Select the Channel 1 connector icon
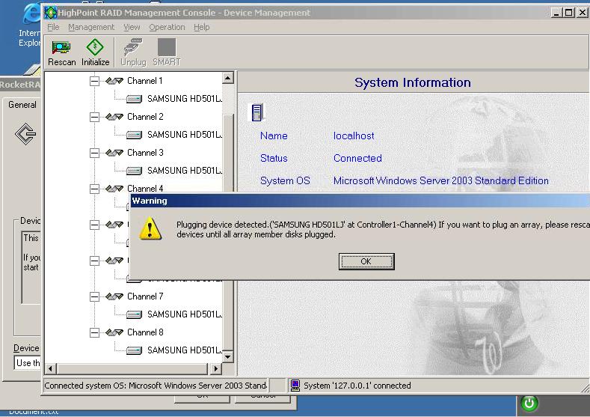590x417 pixels. click(114, 81)
